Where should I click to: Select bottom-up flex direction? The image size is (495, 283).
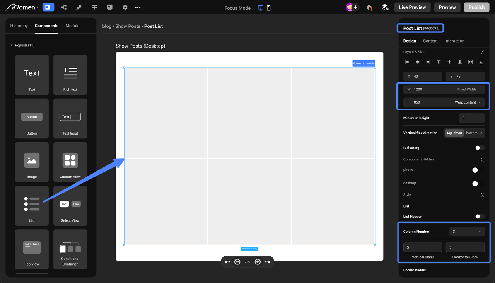tap(474, 133)
